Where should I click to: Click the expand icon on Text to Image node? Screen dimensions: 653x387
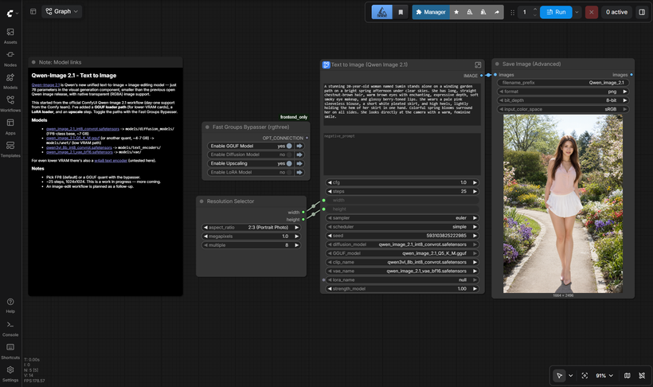point(478,64)
